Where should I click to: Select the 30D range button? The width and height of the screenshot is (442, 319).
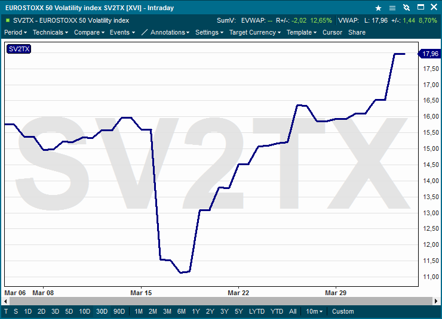click(102, 311)
